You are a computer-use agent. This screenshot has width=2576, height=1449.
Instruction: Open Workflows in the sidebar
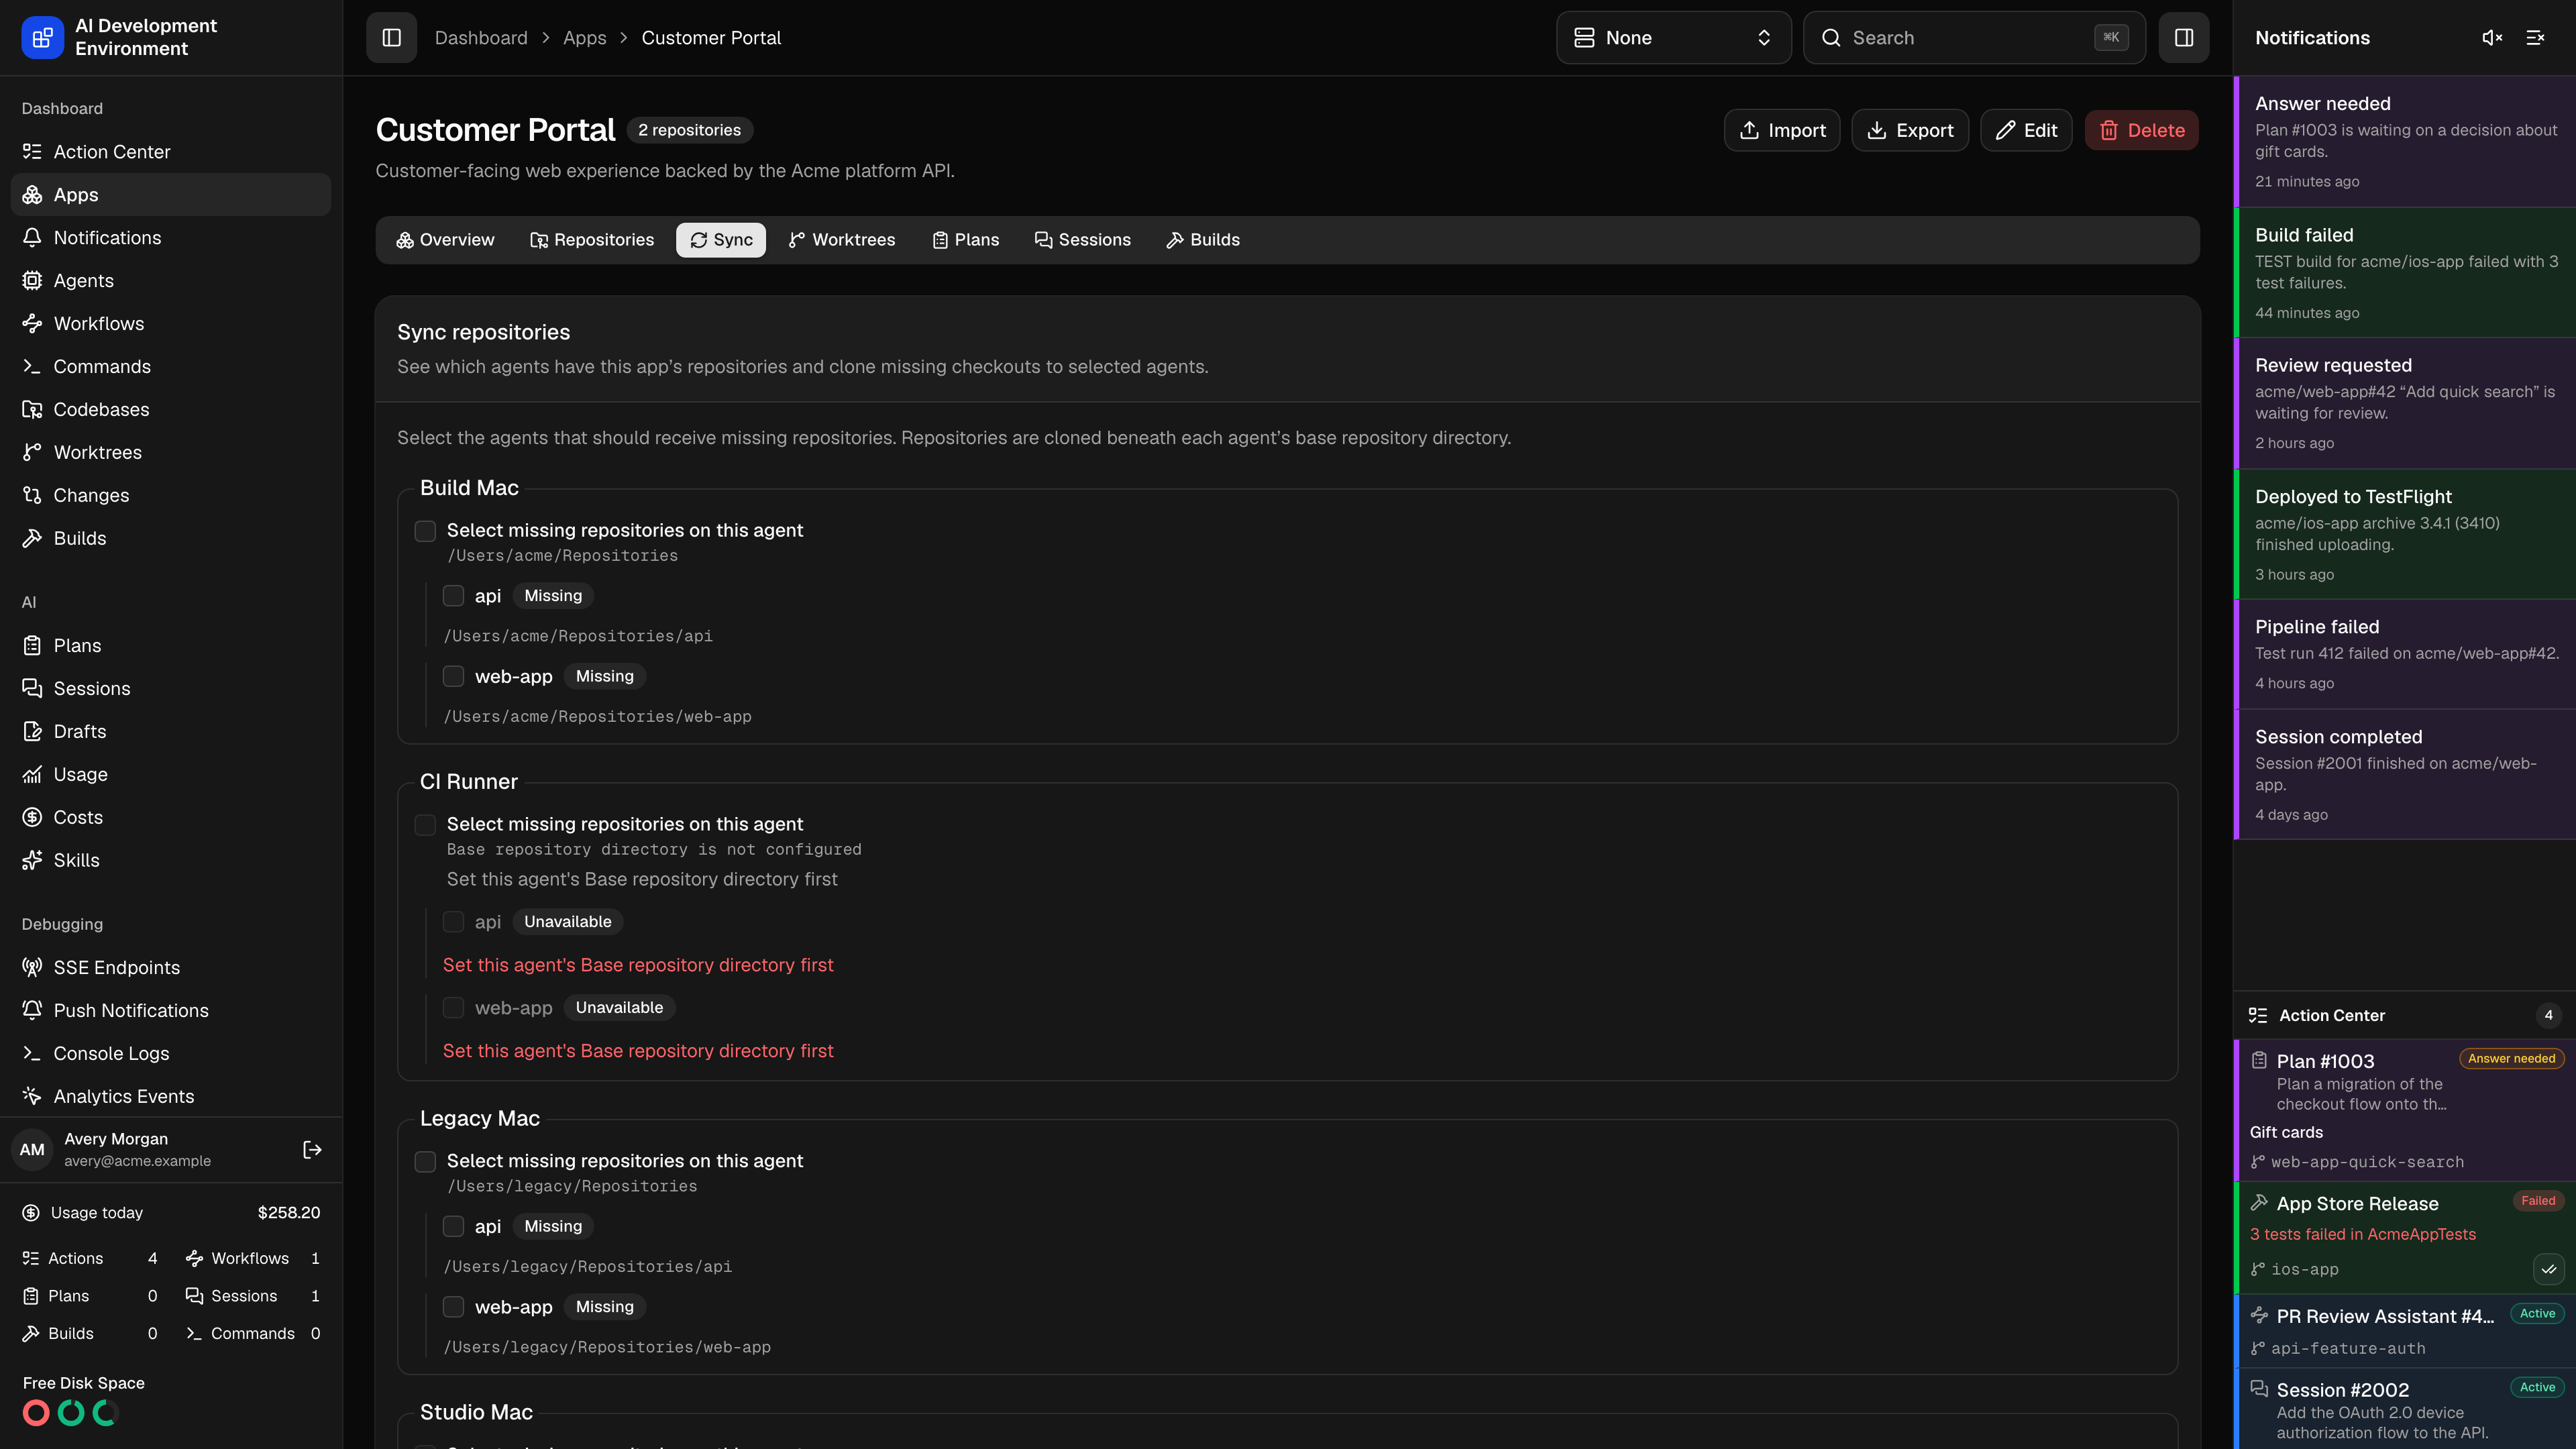click(170, 324)
